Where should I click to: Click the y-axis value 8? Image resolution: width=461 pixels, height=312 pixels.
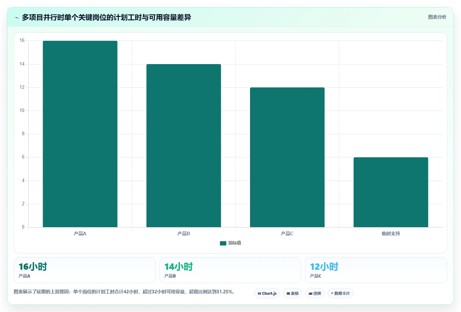(x=23, y=134)
